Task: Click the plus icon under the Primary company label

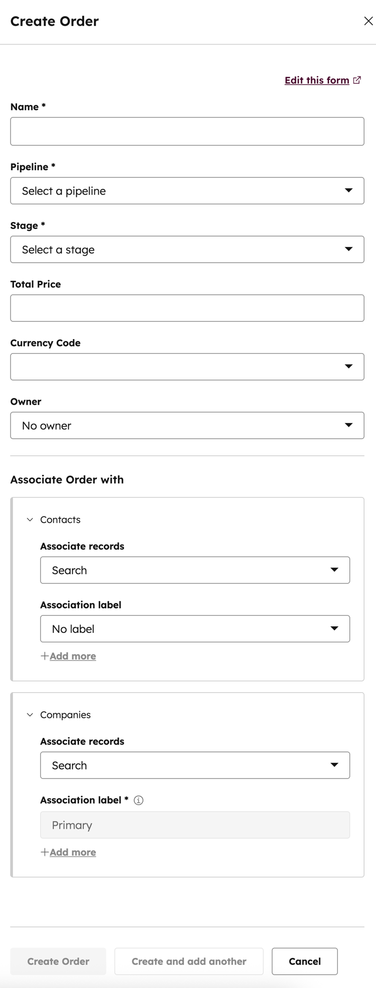Action: 44,852
